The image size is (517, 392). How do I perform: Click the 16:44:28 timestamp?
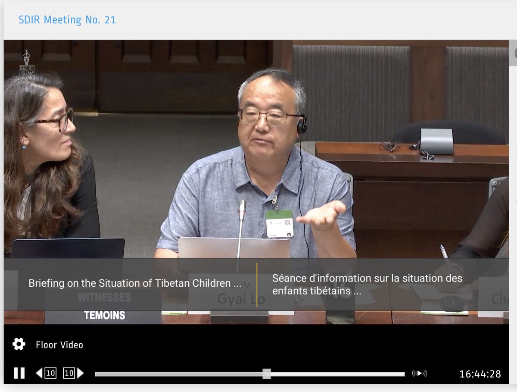tap(480, 374)
